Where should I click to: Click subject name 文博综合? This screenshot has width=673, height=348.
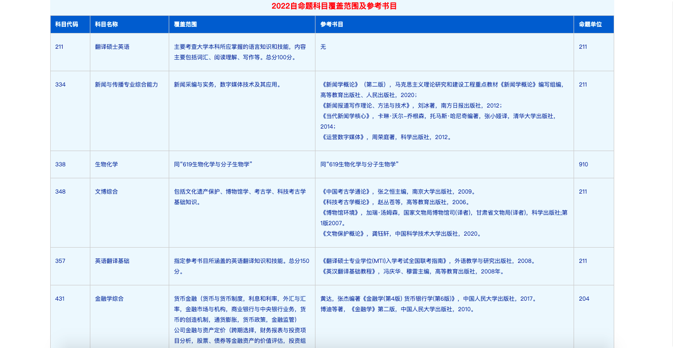click(x=107, y=192)
